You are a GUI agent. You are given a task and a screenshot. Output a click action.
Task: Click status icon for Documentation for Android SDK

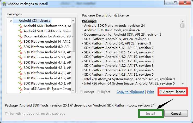coord(20,36)
